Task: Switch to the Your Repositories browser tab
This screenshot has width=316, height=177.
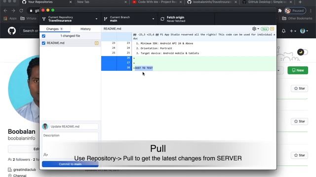Action: tap(40, 2)
